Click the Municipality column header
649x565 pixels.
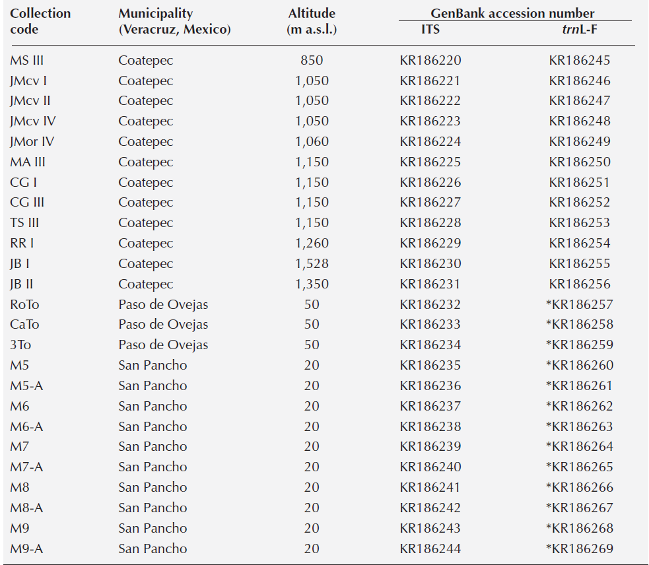click(x=174, y=21)
